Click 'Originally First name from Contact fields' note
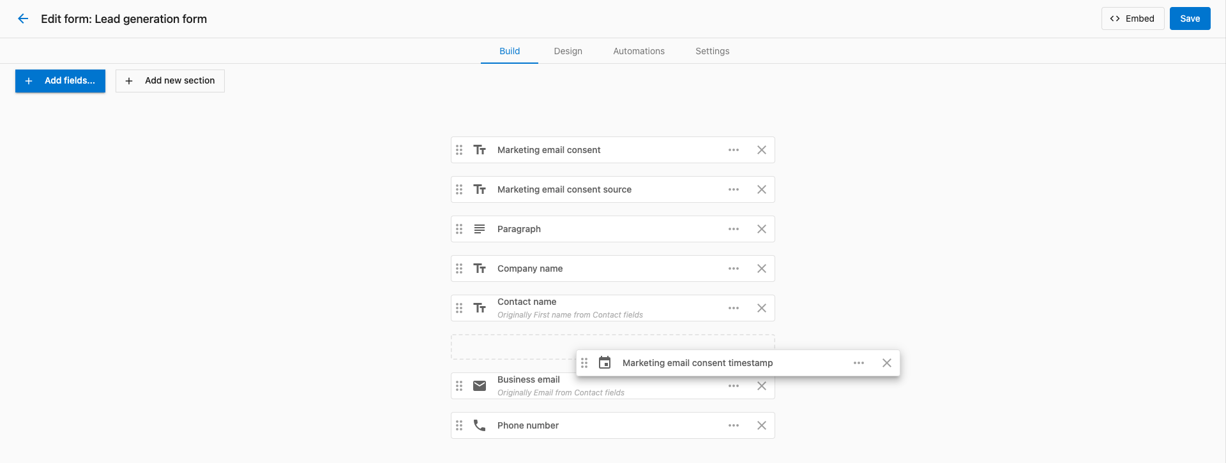 [x=570, y=315]
